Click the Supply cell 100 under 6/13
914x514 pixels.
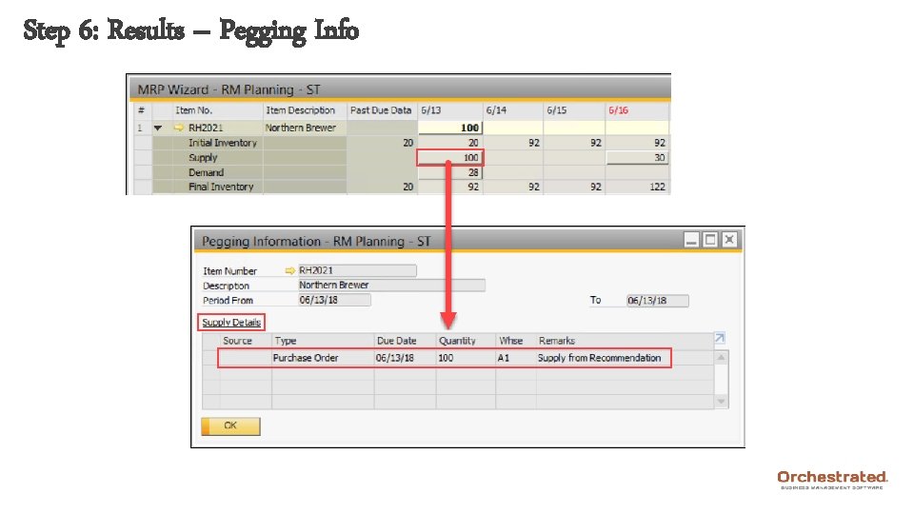[x=450, y=157]
